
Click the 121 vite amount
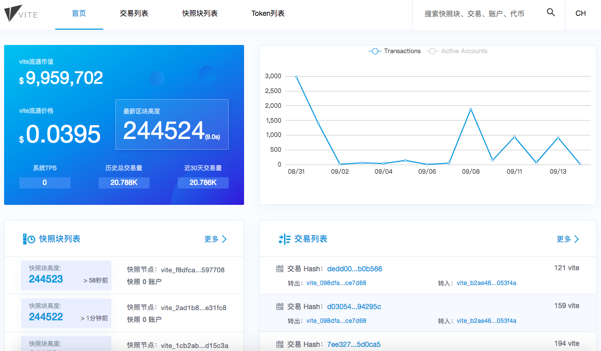tap(566, 268)
